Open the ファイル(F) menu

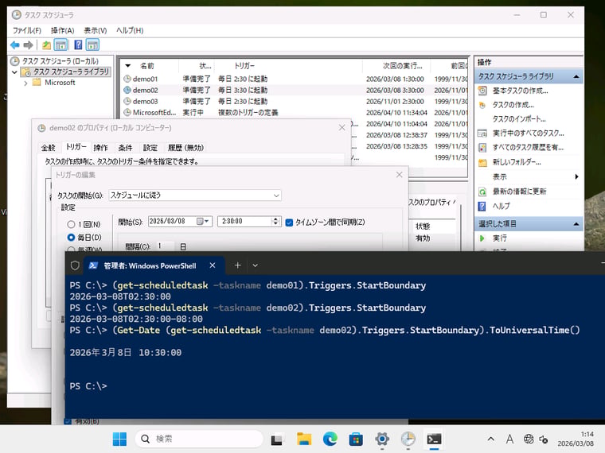pos(26,30)
